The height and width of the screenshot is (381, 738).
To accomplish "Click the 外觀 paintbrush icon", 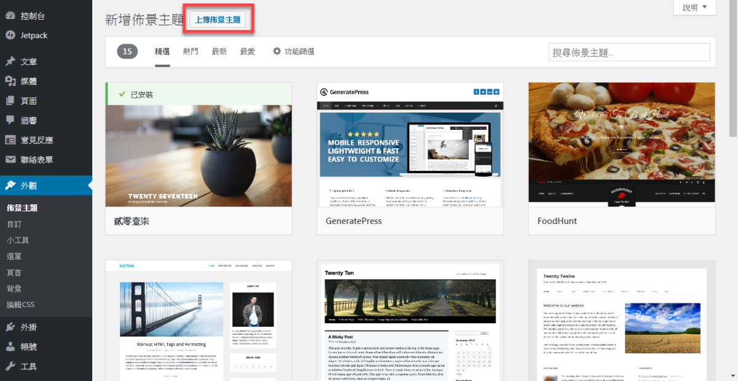I will (10, 185).
